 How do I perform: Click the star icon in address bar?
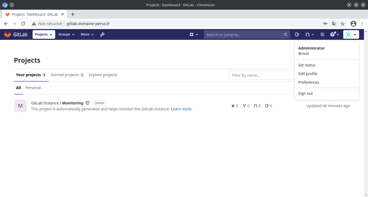[x=343, y=24]
